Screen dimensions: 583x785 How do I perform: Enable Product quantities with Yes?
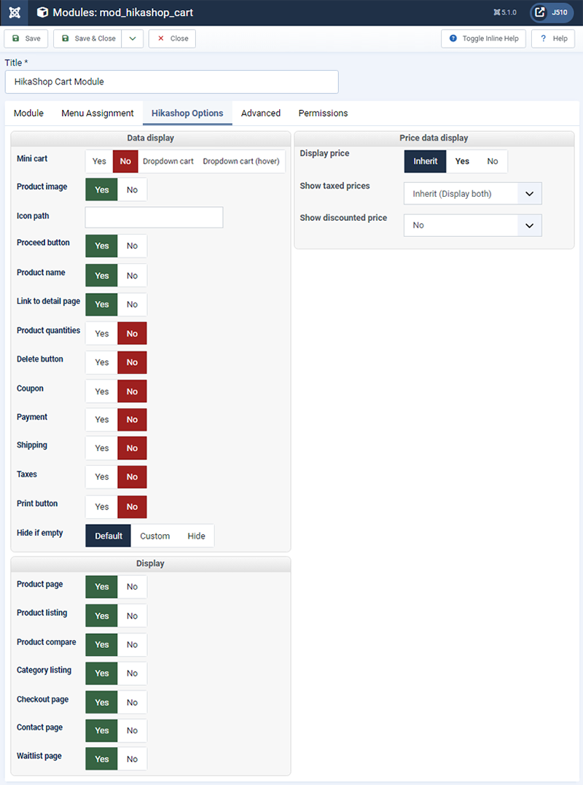click(101, 333)
